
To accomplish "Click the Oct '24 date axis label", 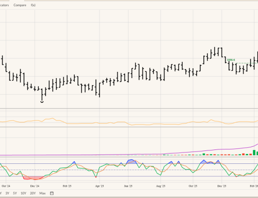I will tap(6, 186).
